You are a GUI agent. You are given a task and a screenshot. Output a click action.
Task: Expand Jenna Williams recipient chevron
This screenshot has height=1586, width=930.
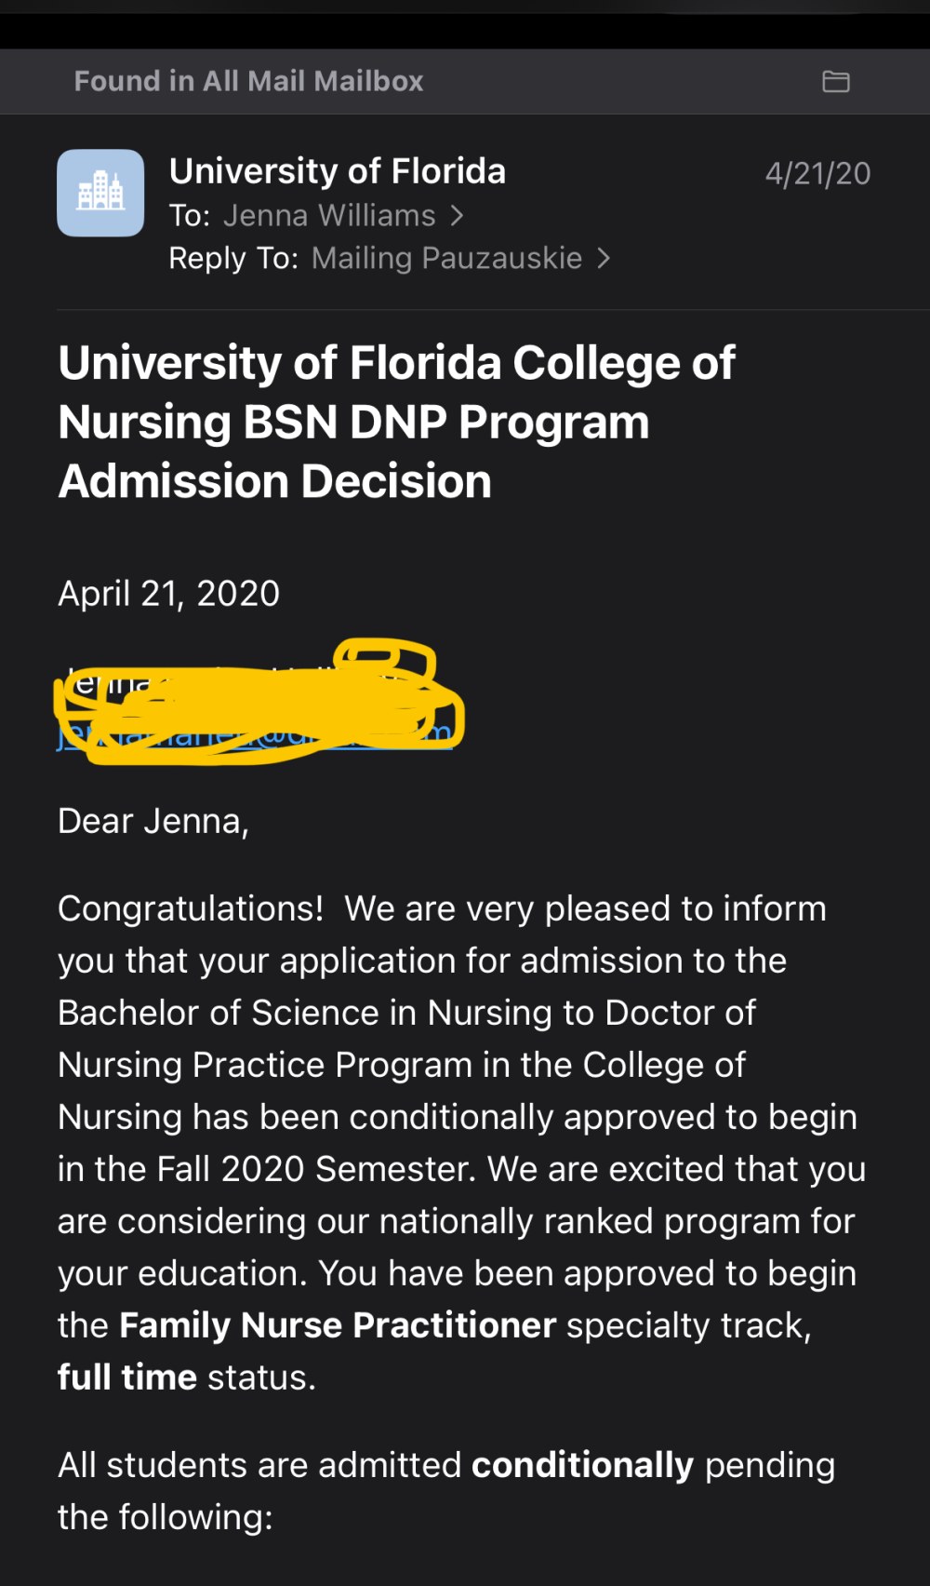click(x=457, y=216)
